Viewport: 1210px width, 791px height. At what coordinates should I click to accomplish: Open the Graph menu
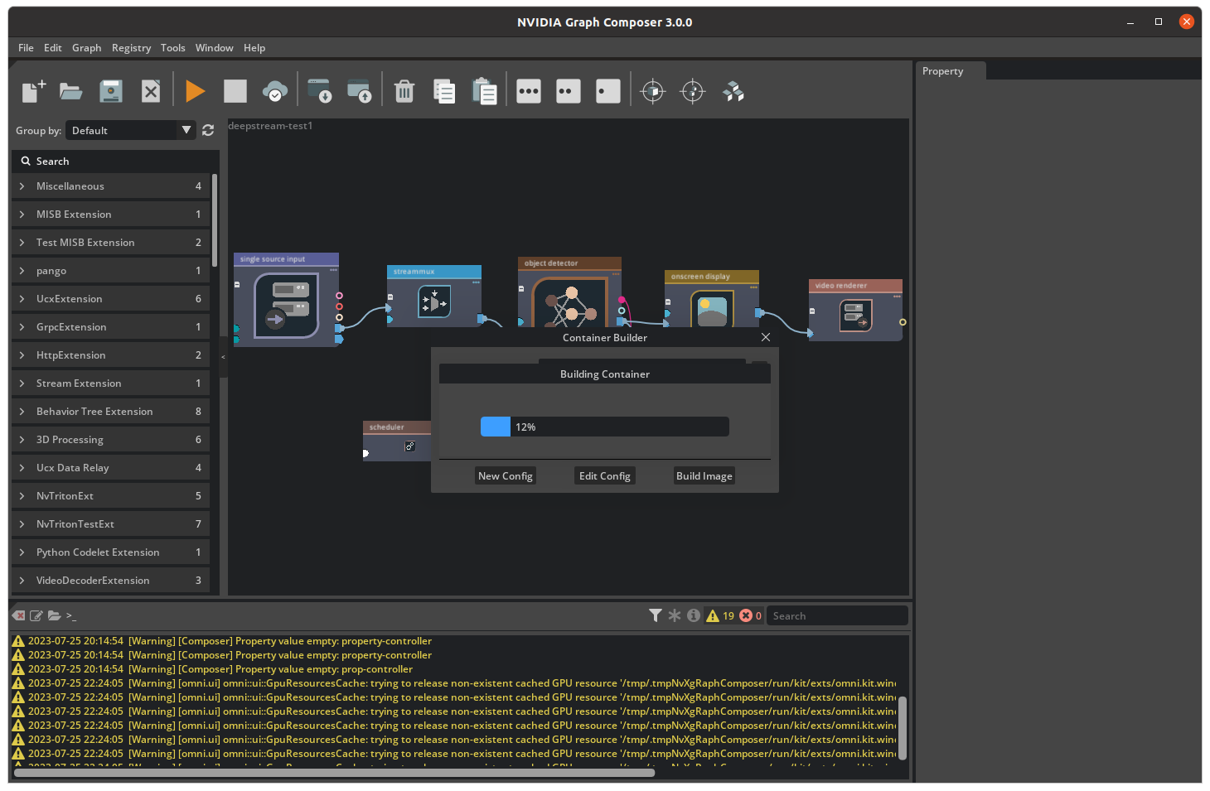pyautogui.click(x=86, y=48)
